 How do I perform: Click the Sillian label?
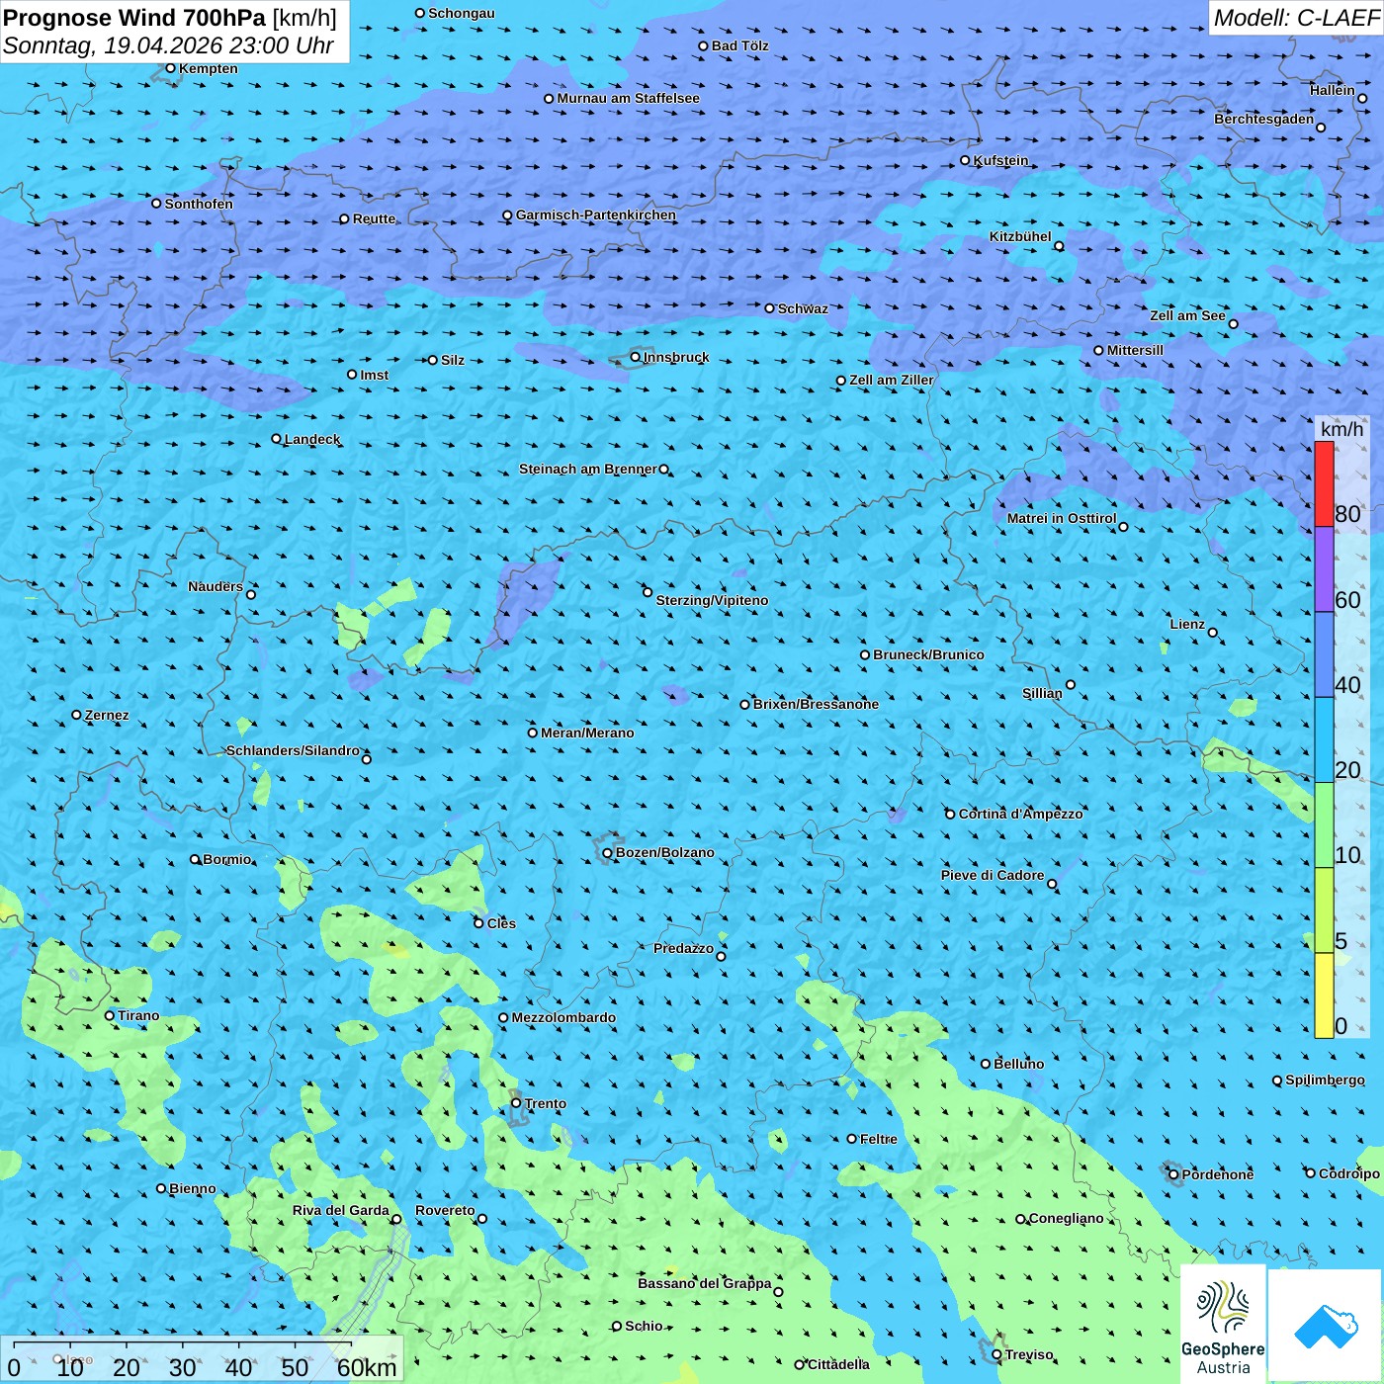1042,693
